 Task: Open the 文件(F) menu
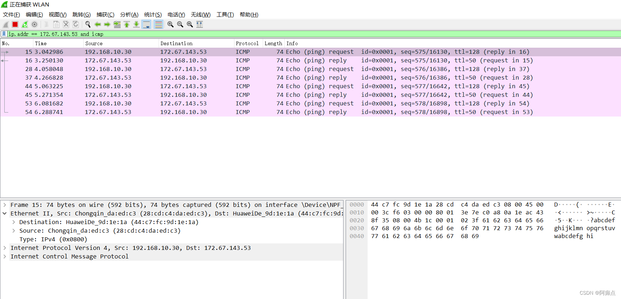[11, 15]
